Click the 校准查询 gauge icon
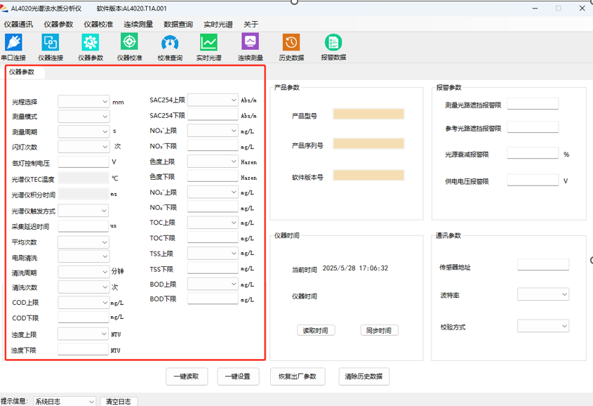 (x=170, y=43)
